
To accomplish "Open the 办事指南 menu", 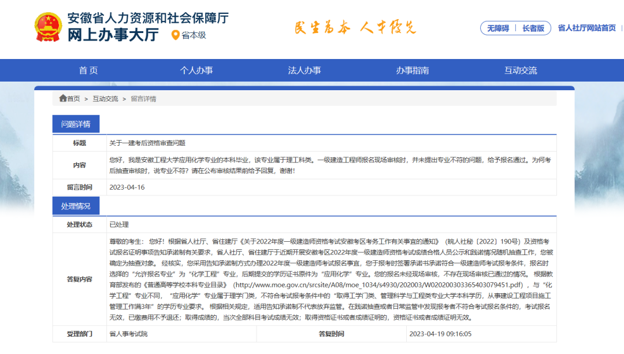I will pyautogui.click(x=414, y=70).
